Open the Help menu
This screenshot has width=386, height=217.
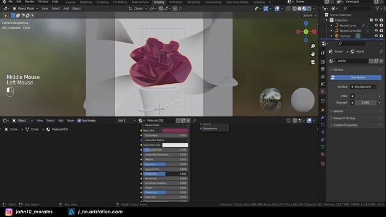pos(55,2)
